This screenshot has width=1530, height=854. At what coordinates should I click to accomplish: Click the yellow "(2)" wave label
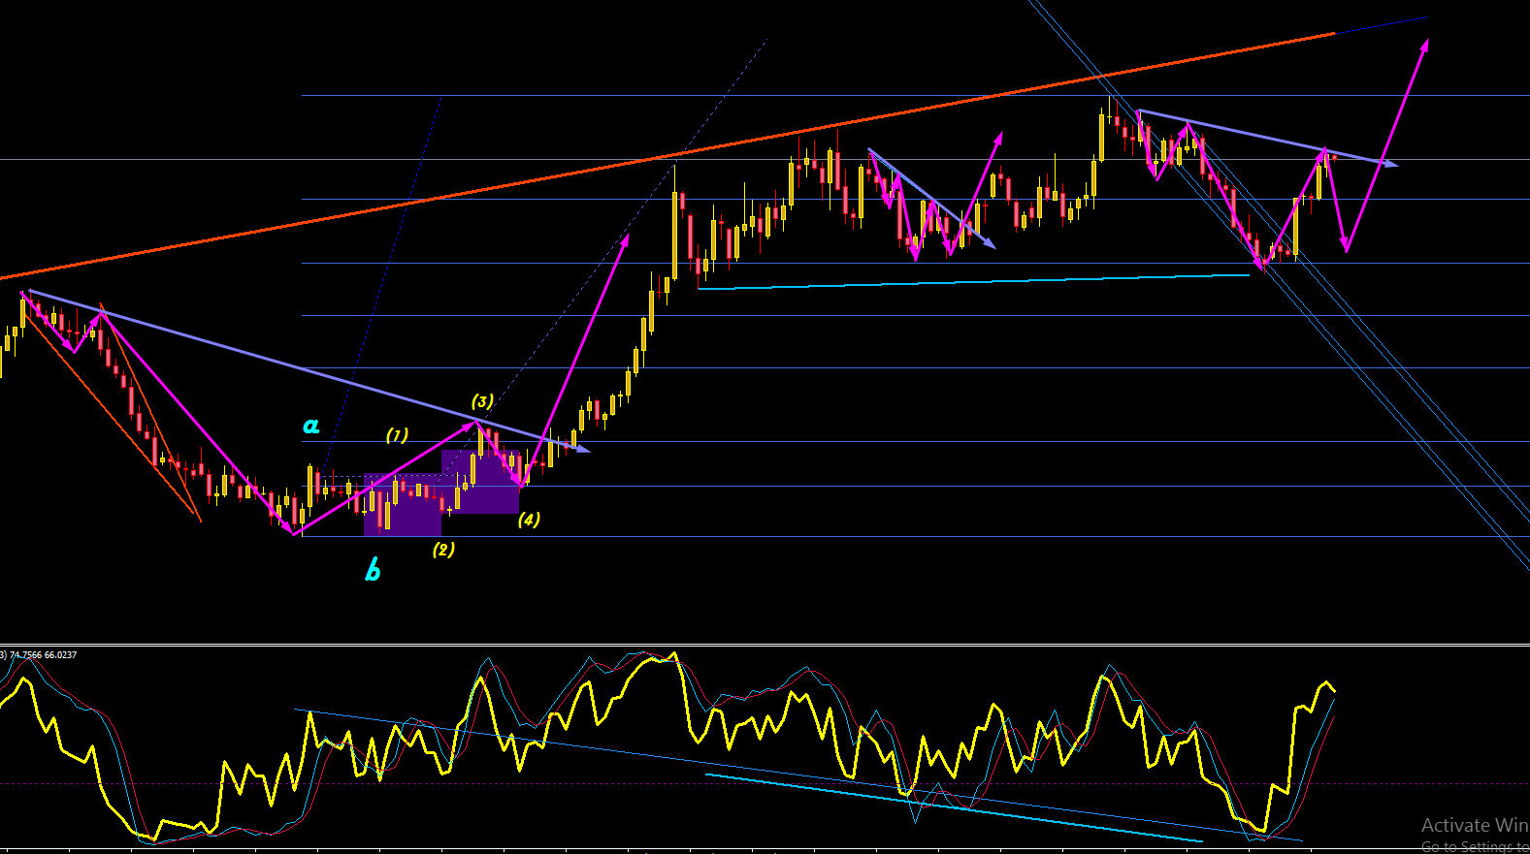(x=443, y=550)
